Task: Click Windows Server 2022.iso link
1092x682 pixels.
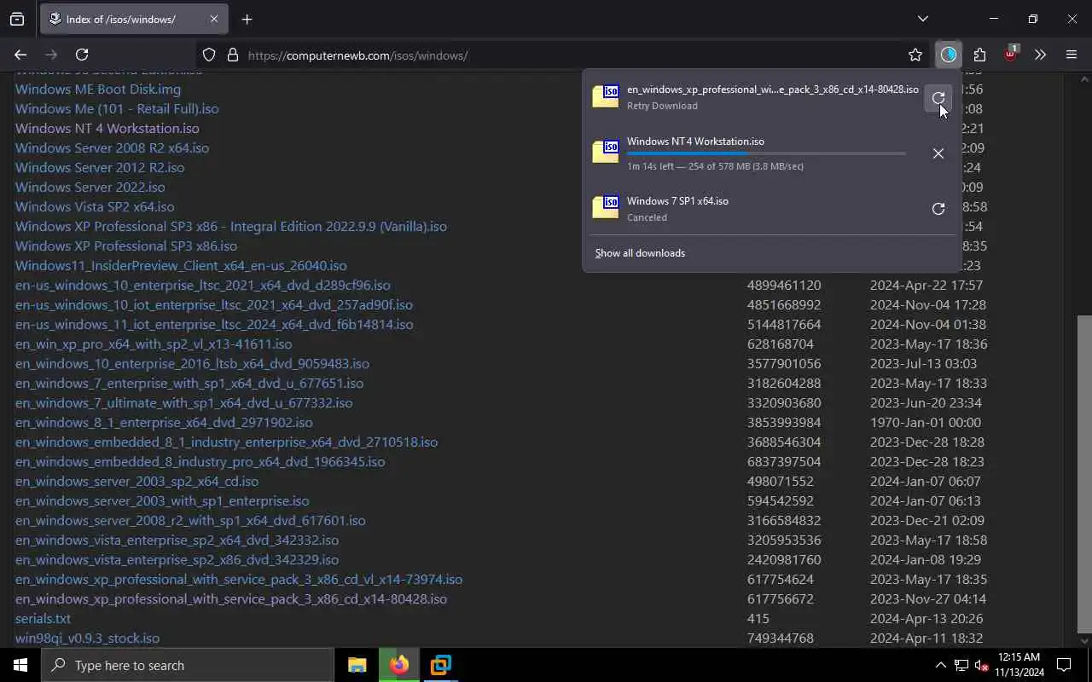Action: (x=90, y=187)
